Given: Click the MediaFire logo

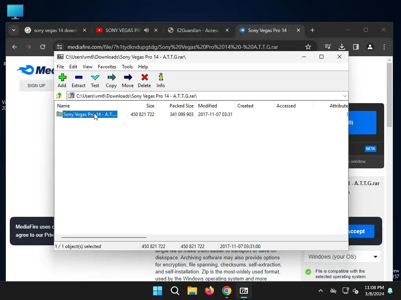Looking at the screenshot, I should (35, 70).
